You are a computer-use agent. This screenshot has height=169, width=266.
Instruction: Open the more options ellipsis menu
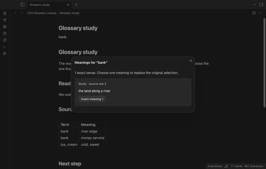point(260,13)
